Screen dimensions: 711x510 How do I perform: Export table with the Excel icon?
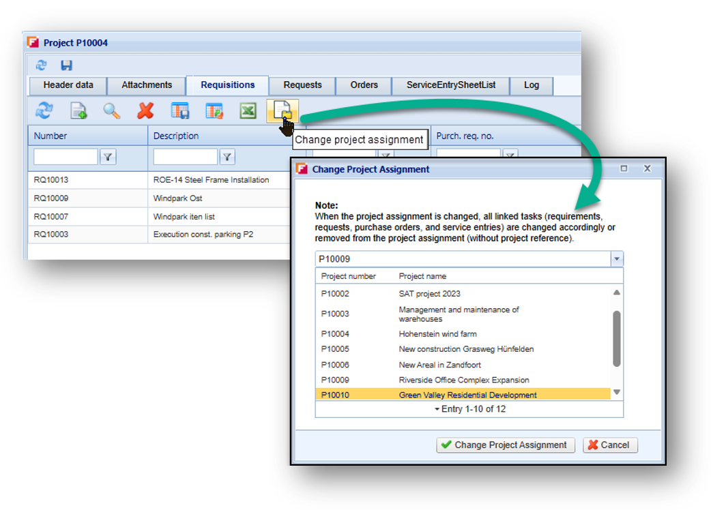pyautogui.click(x=248, y=110)
